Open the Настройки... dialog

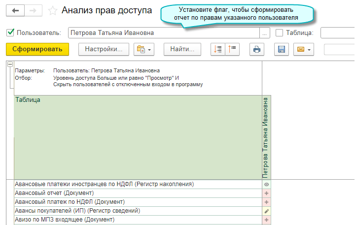coord(104,49)
